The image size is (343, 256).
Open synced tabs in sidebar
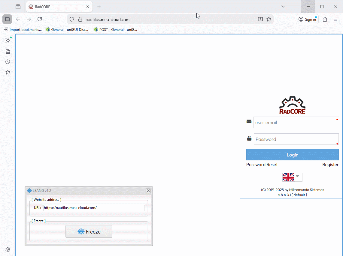click(8, 51)
